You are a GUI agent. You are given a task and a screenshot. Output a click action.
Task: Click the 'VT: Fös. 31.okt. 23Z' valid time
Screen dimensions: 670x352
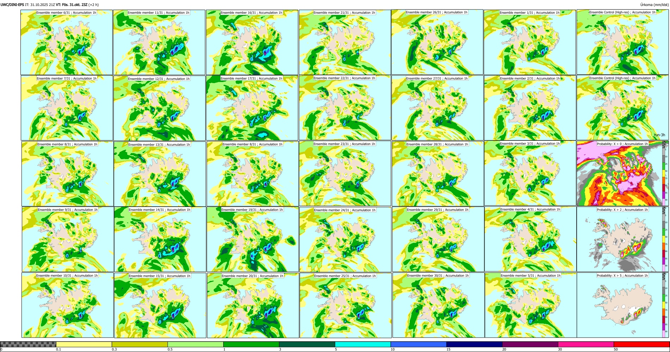72,5
